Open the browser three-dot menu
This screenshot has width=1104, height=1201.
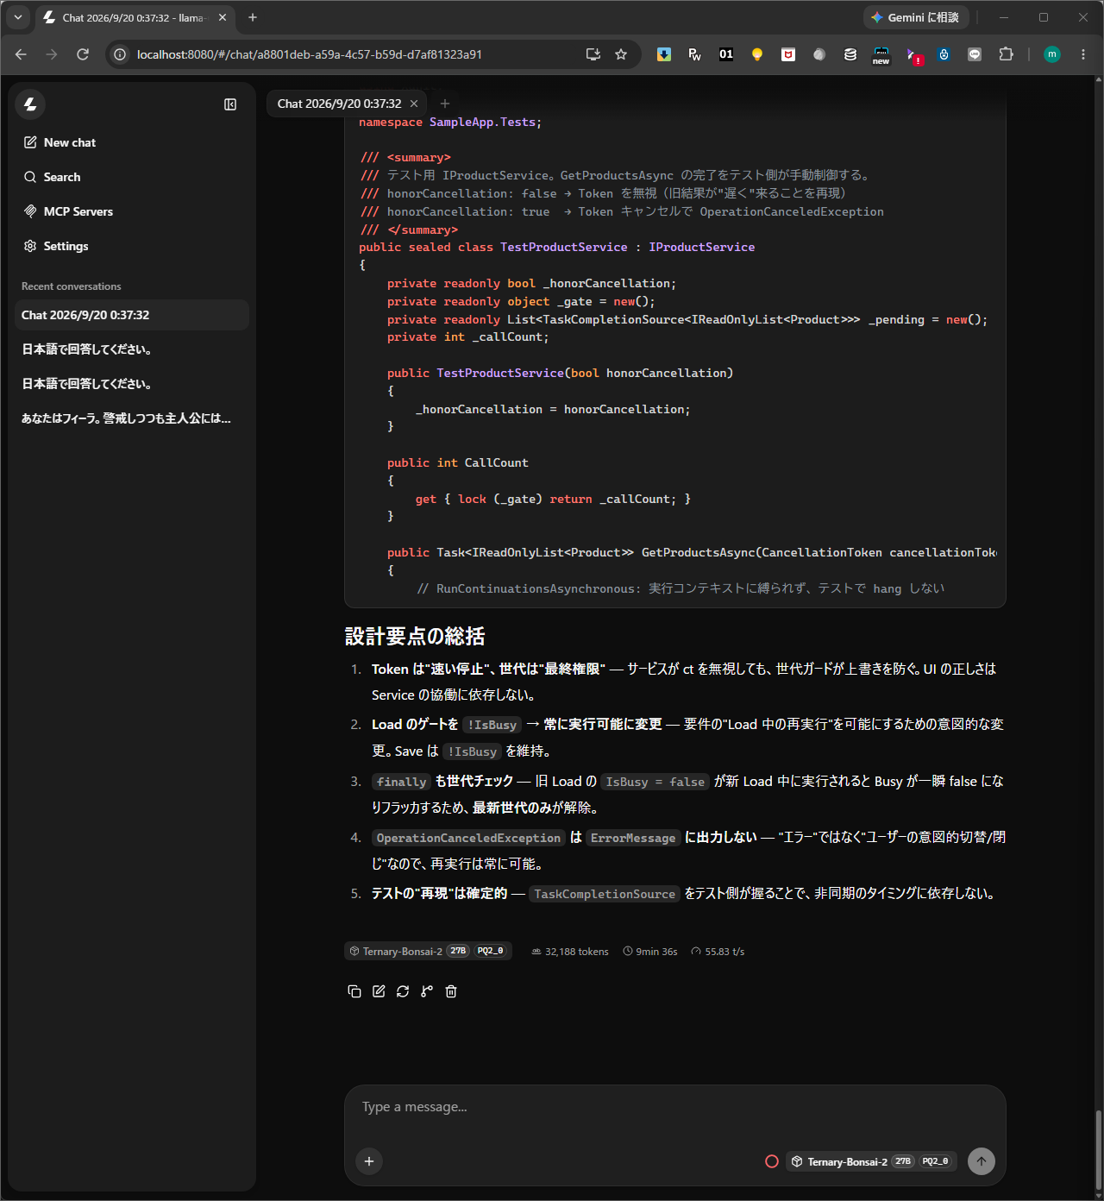(1083, 54)
